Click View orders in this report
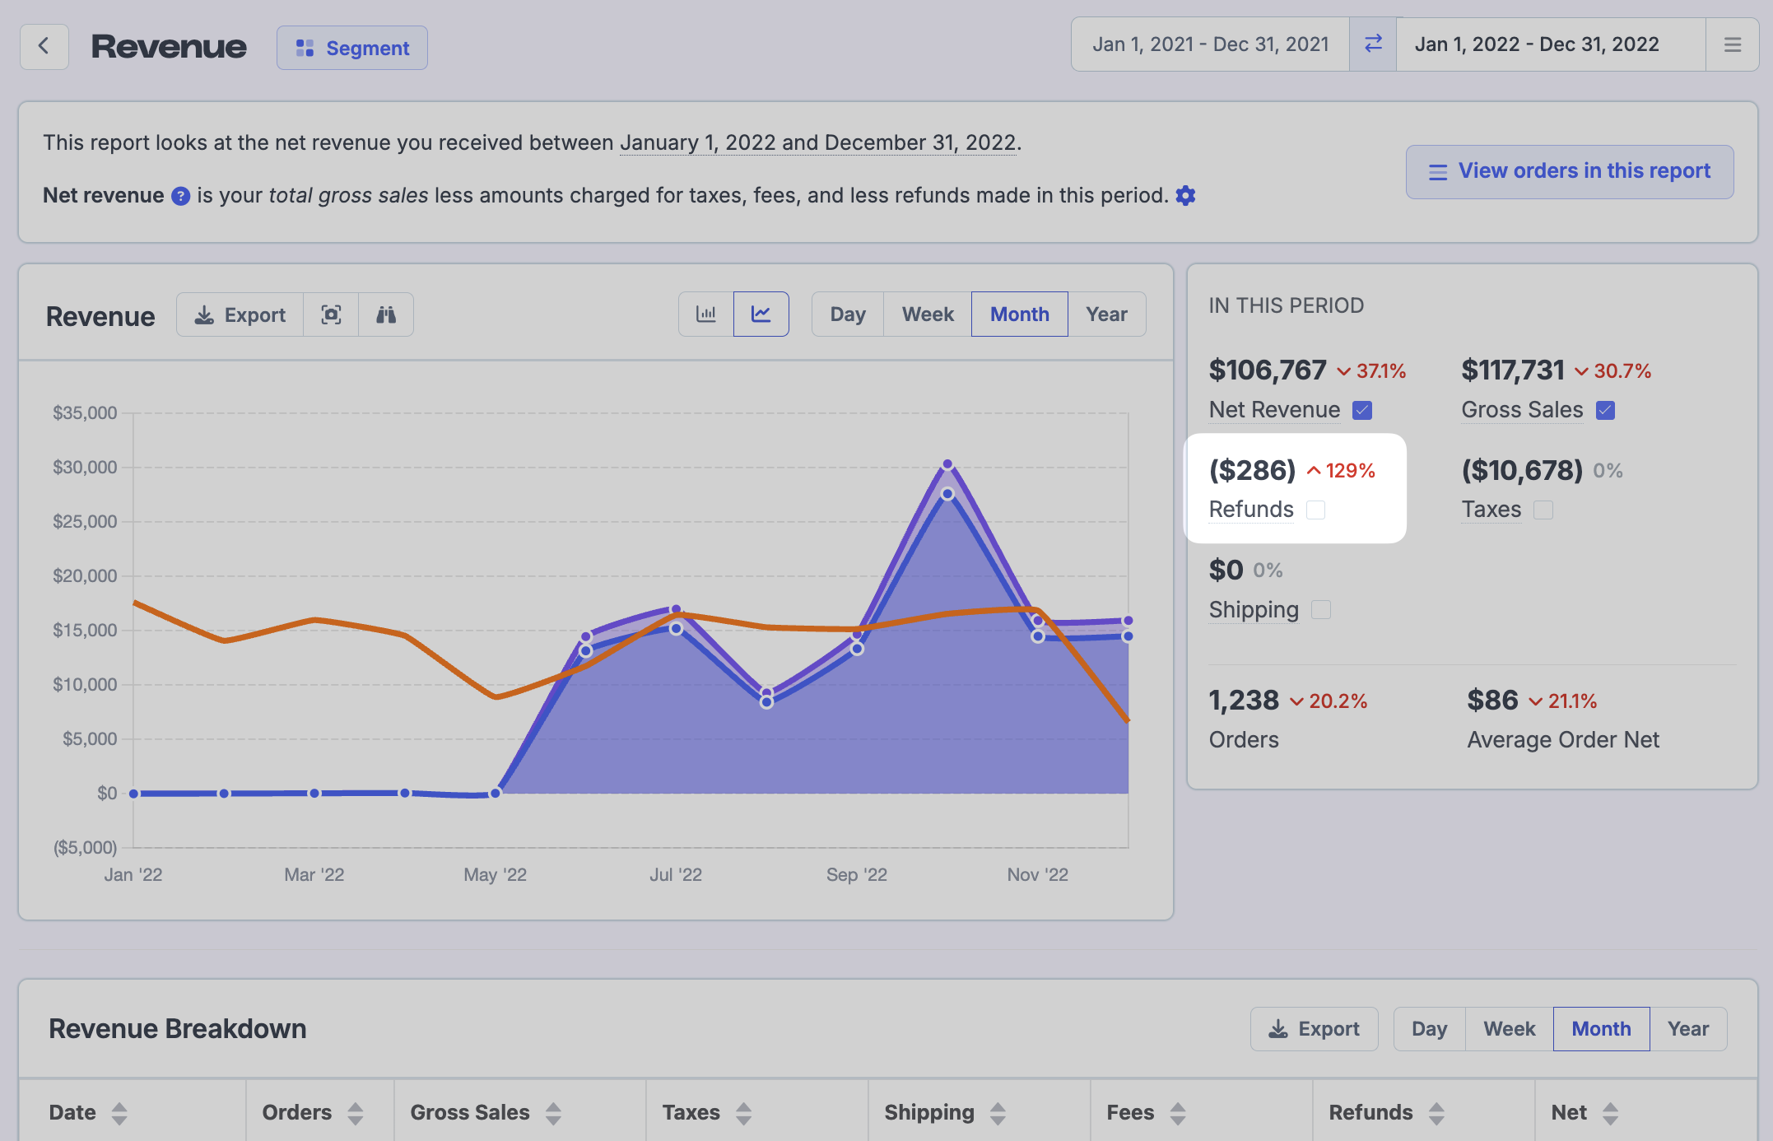The width and height of the screenshot is (1773, 1141). click(1569, 171)
